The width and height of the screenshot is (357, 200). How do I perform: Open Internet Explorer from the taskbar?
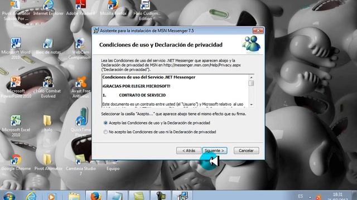pos(31,196)
